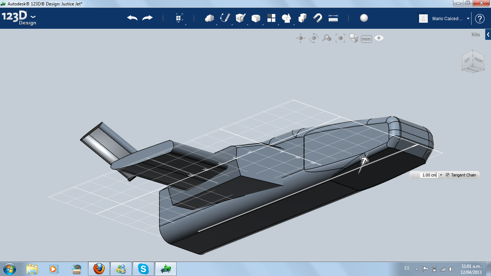
Task: Open the Construct tool menu
Action: [x=240, y=18]
